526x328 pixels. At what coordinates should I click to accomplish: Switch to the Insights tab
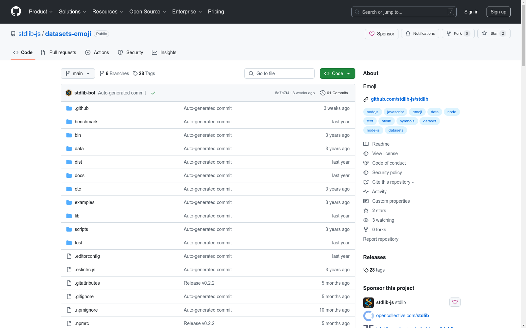[164, 52]
